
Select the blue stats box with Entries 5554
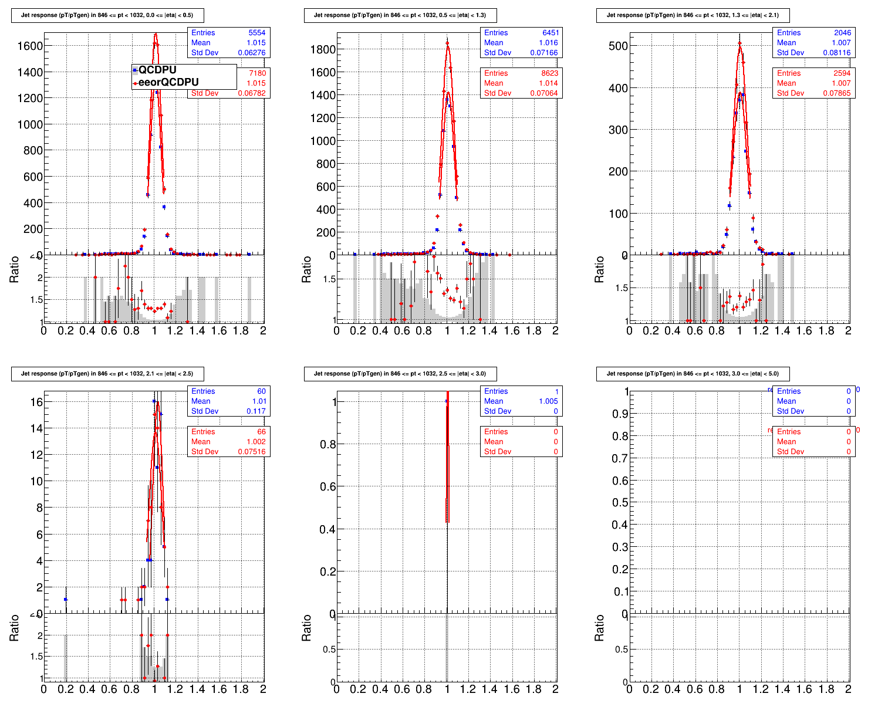point(228,43)
